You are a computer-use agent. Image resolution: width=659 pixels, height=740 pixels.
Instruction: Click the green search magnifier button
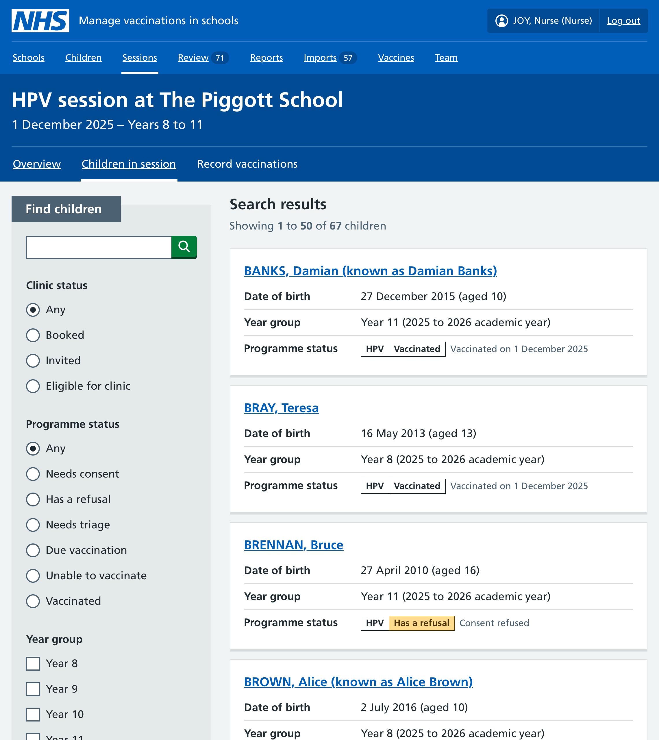click(184, 247)
